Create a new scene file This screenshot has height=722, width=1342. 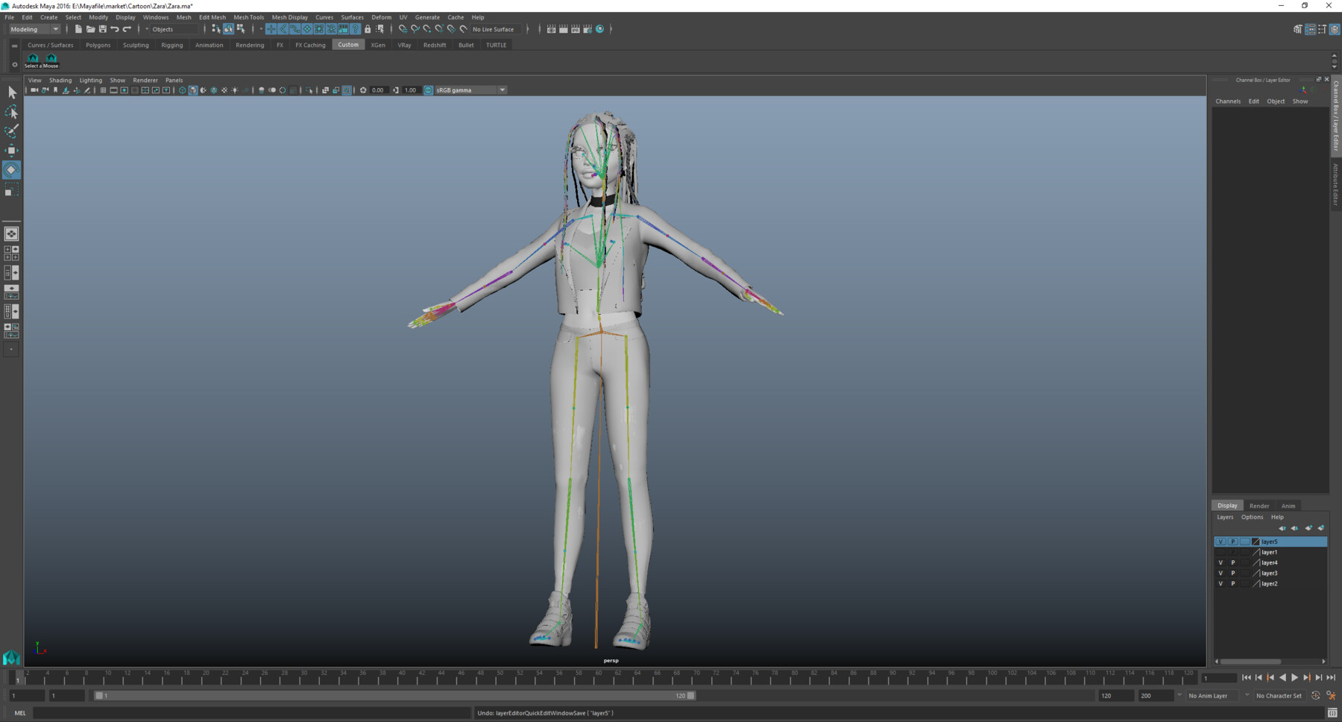(78, 29)
